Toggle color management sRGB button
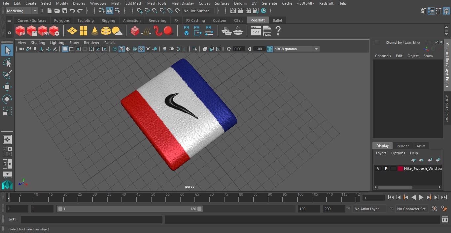The image size is (451, 233). pos(270,49)
